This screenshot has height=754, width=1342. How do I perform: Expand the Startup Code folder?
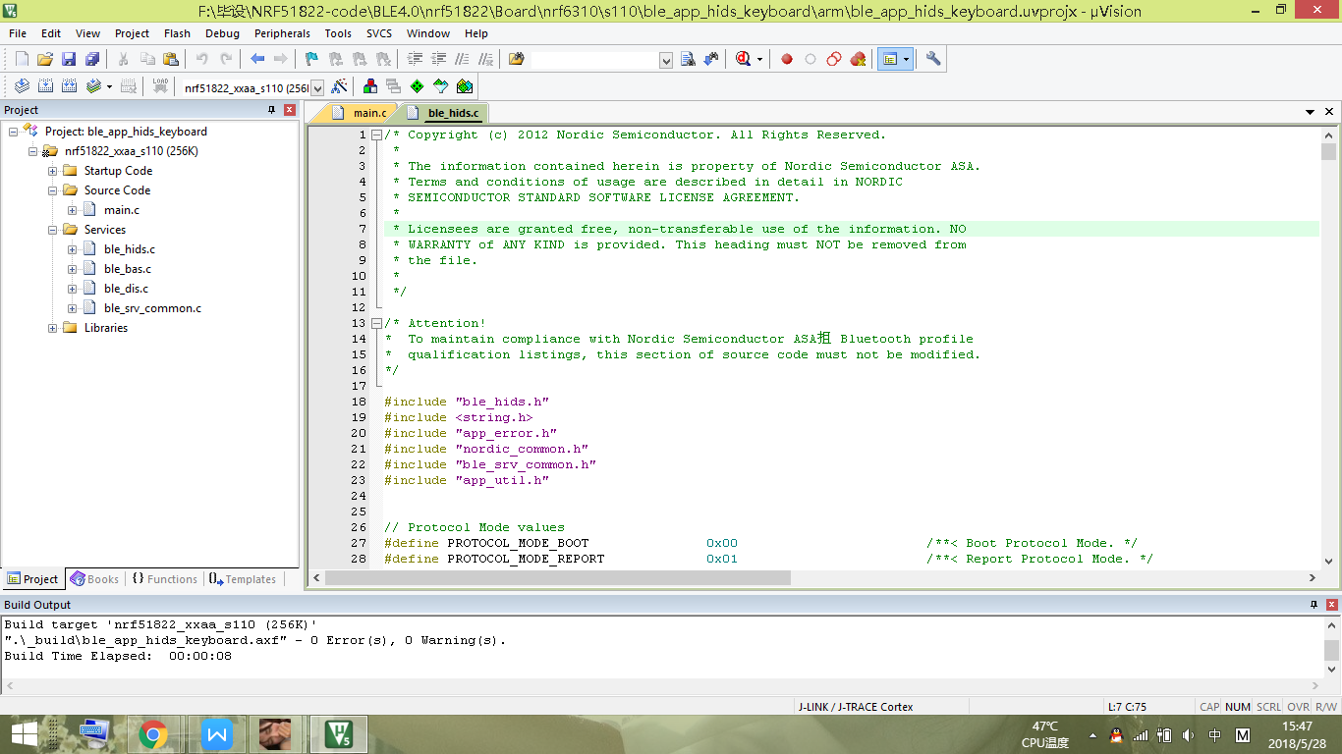53,171
